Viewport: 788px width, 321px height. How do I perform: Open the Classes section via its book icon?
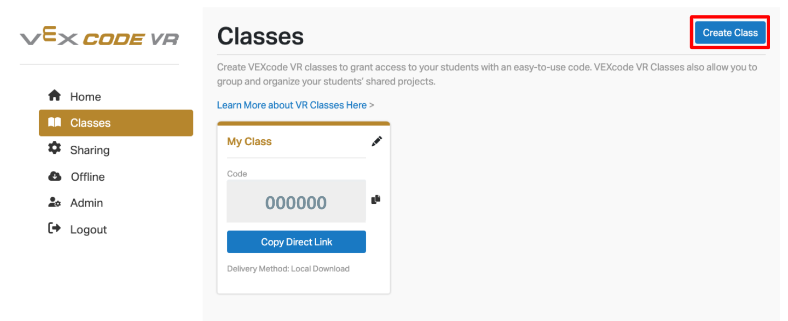[x=54, y=123]
